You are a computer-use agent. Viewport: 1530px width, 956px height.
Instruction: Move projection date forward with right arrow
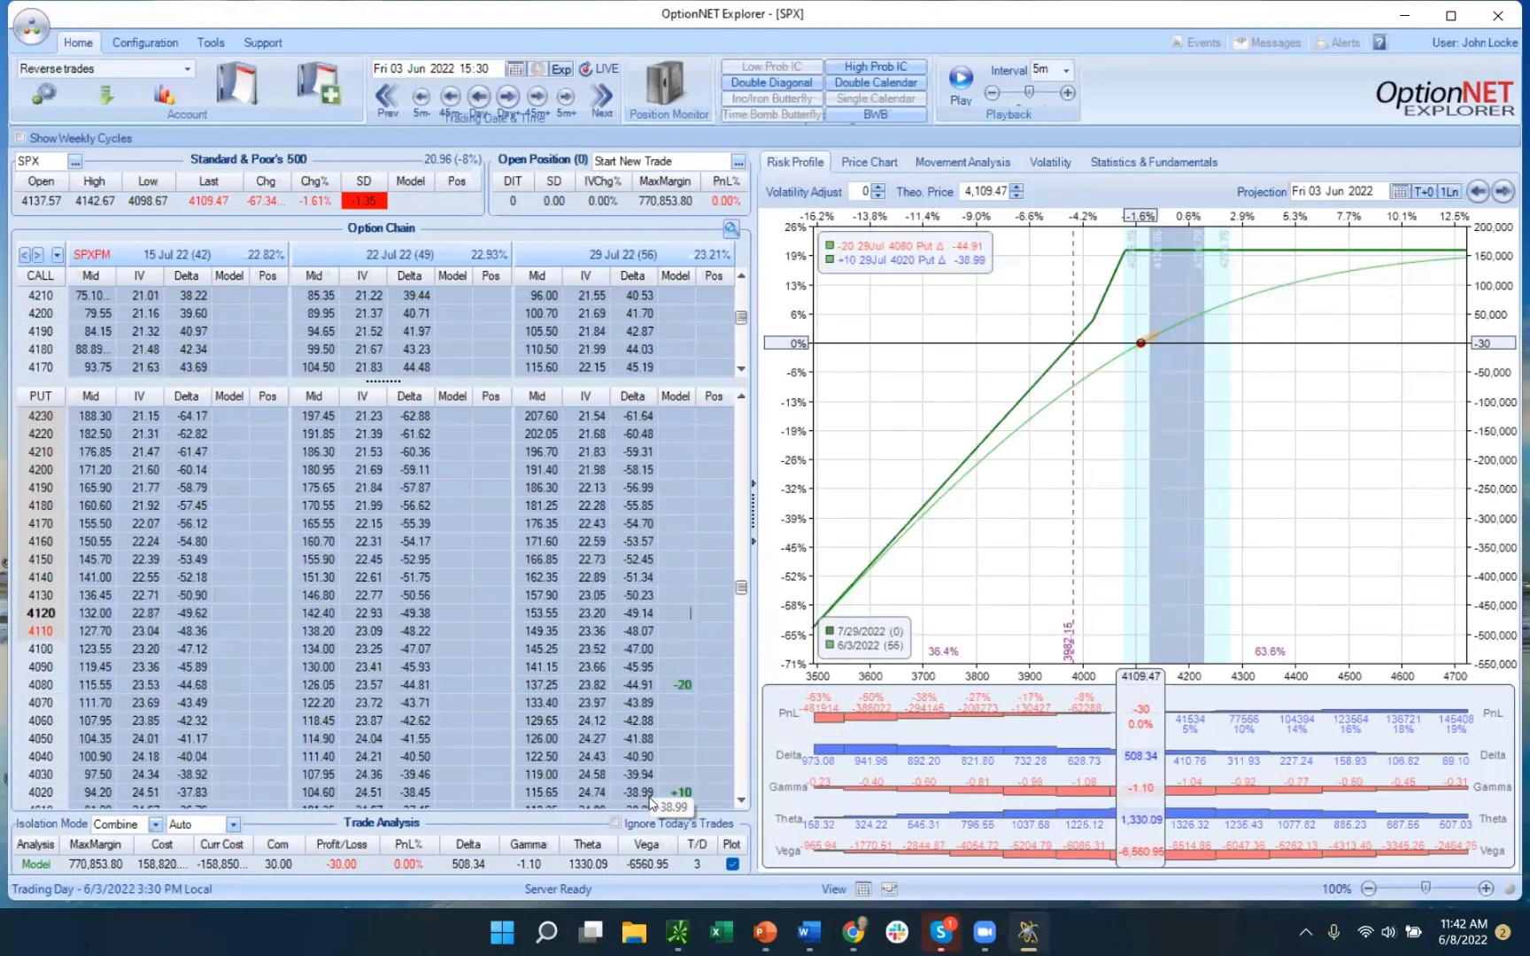coord(1503,191)
